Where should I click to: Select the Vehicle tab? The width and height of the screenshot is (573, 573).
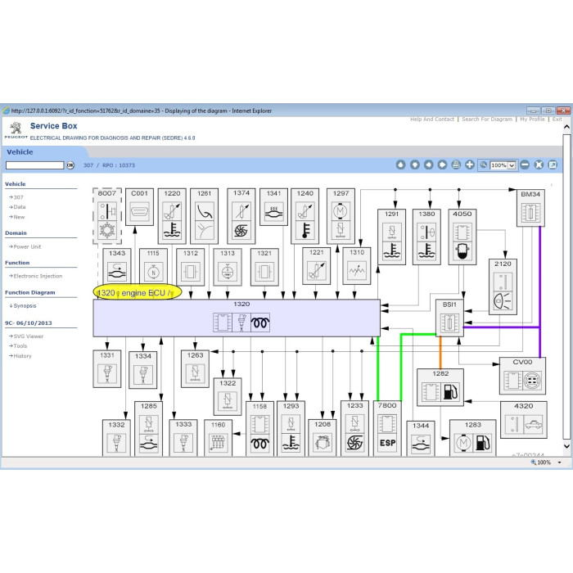(x=20, y=152)
